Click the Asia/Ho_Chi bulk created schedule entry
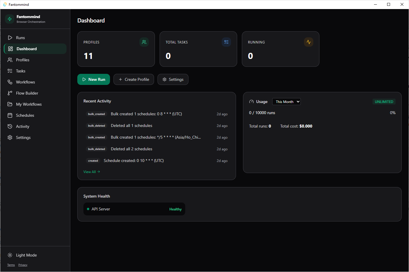The width and height of the screenshot is (409, 272). (156, 137)
